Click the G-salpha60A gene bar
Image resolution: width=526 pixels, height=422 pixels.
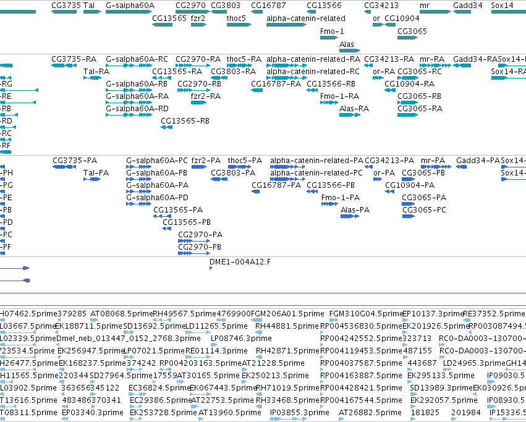point(129,12)
